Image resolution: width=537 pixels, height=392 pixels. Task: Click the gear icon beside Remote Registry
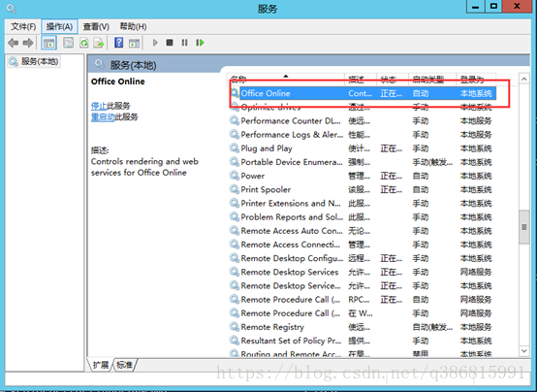point(235,326)
